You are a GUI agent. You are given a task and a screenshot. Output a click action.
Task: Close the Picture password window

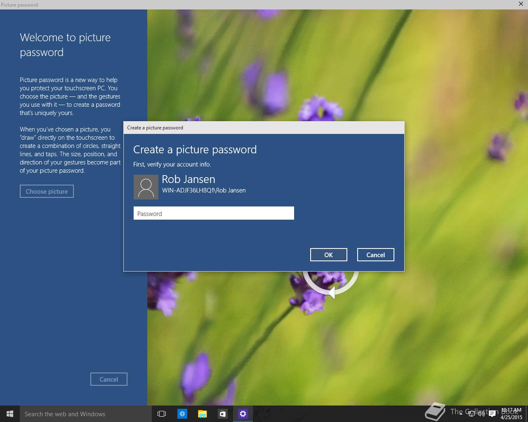[x=521, y=4]
